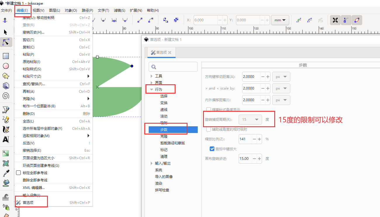
Task: Make selected nodes symmetric
Action: point(114,20)
